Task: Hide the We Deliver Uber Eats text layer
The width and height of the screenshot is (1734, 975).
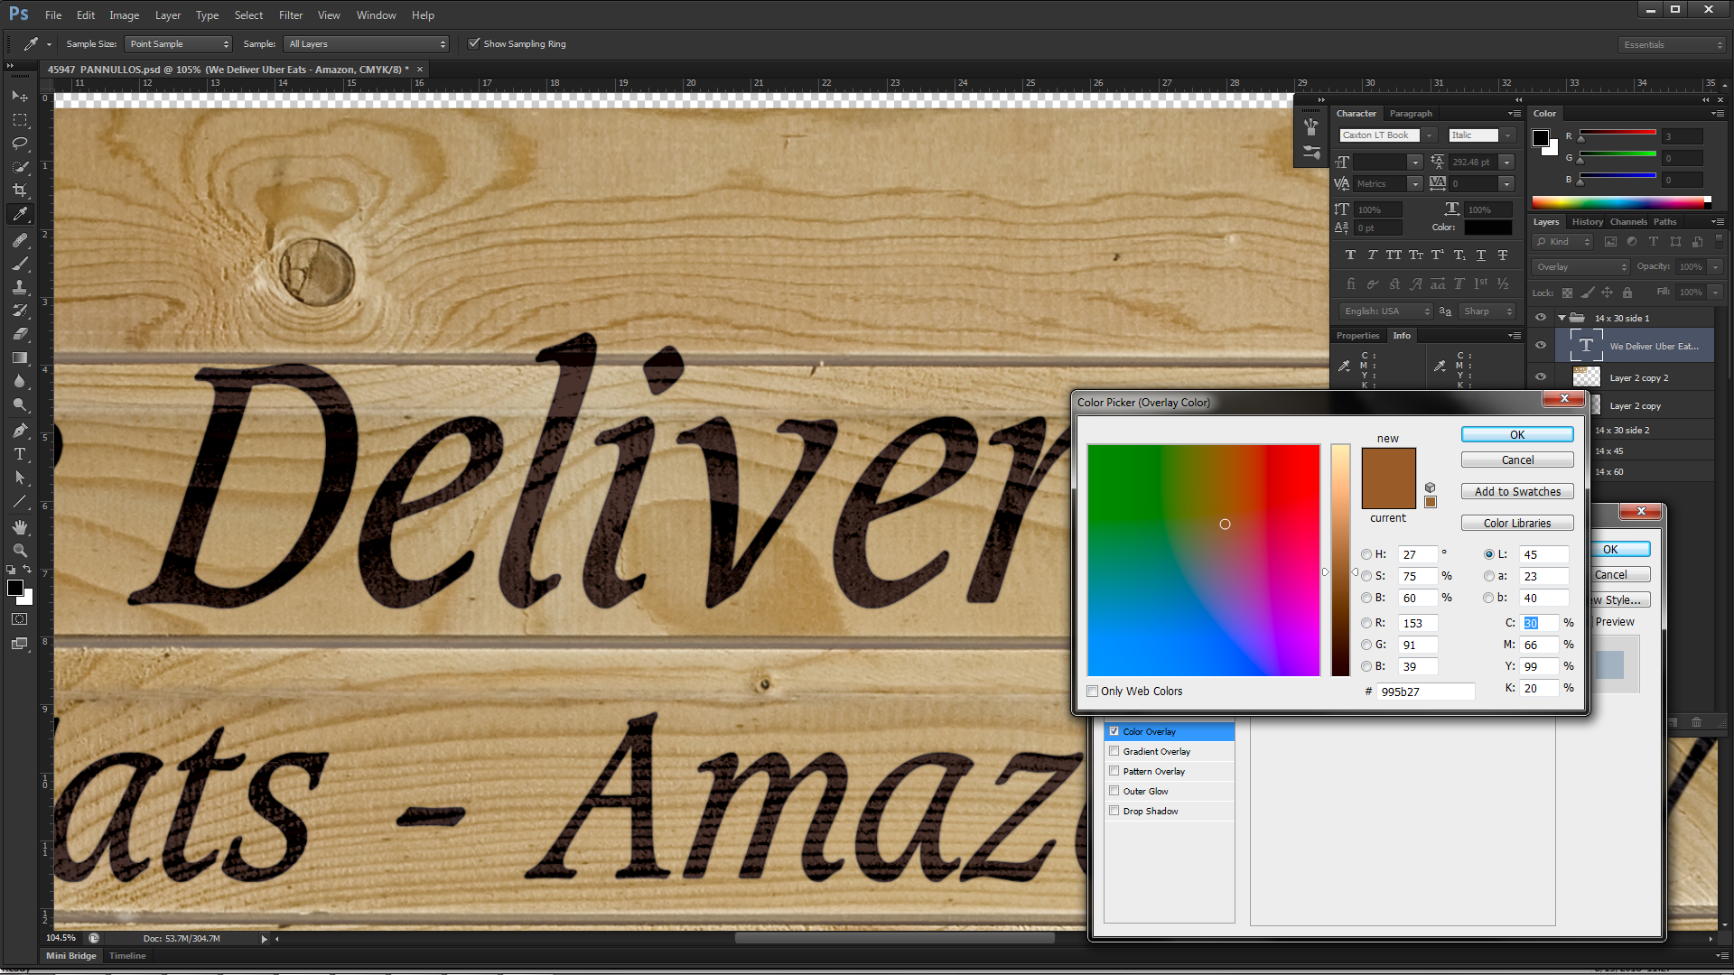Action: click(x=1541, y=346)
